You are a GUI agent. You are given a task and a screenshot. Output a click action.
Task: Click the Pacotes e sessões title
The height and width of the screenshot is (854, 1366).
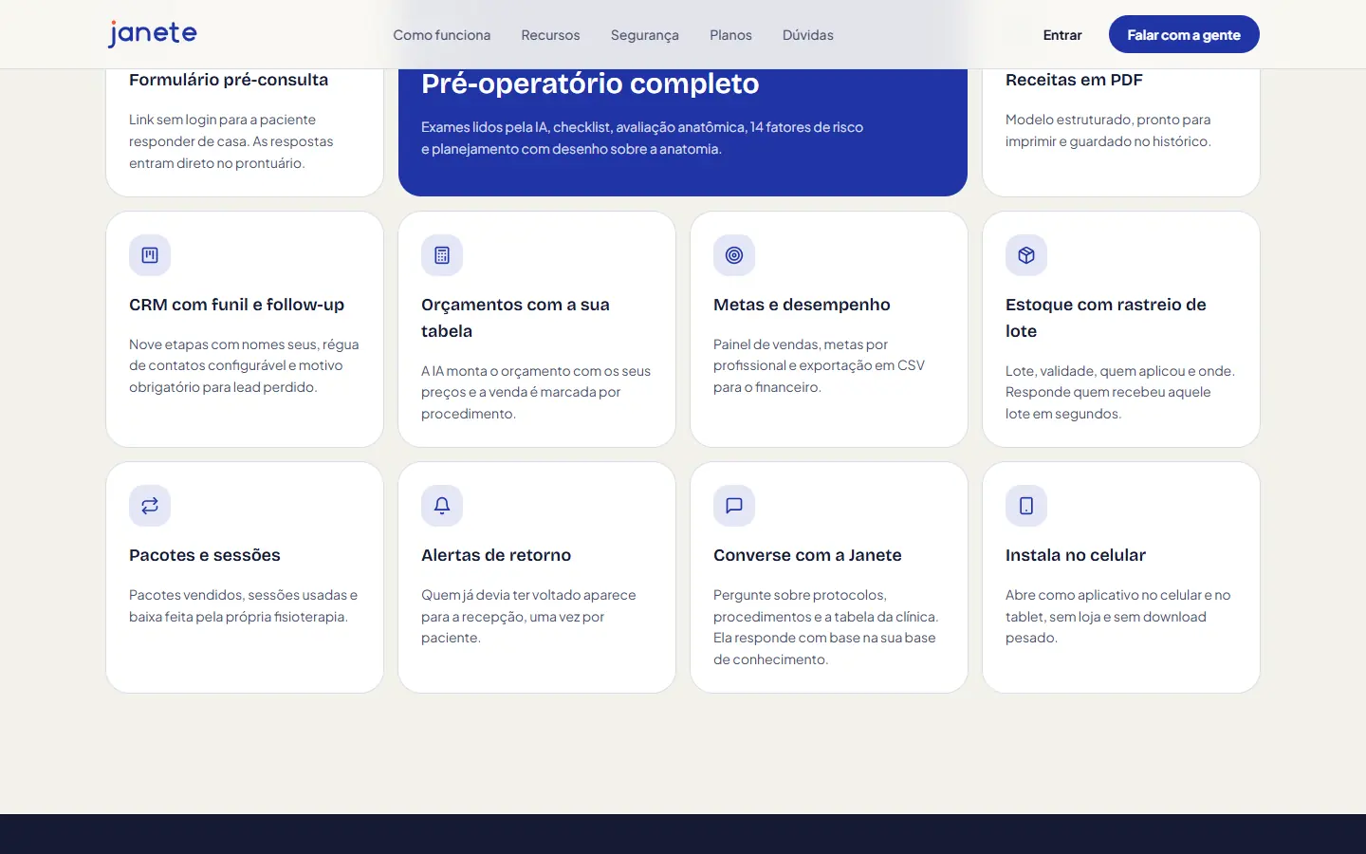tap(205, 555)
